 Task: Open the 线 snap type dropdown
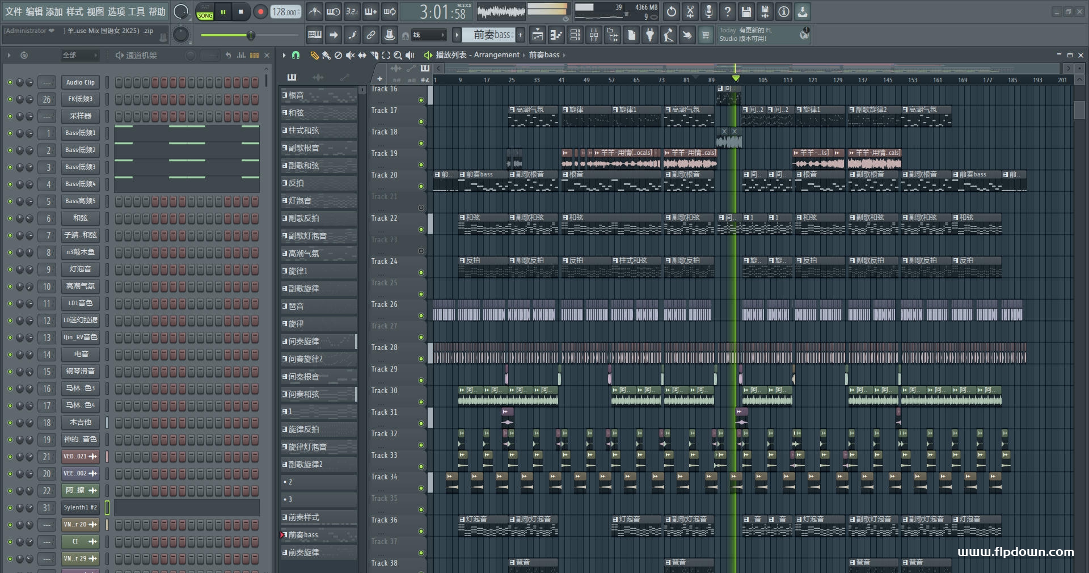pyautogui.click(x=428, y=35)
